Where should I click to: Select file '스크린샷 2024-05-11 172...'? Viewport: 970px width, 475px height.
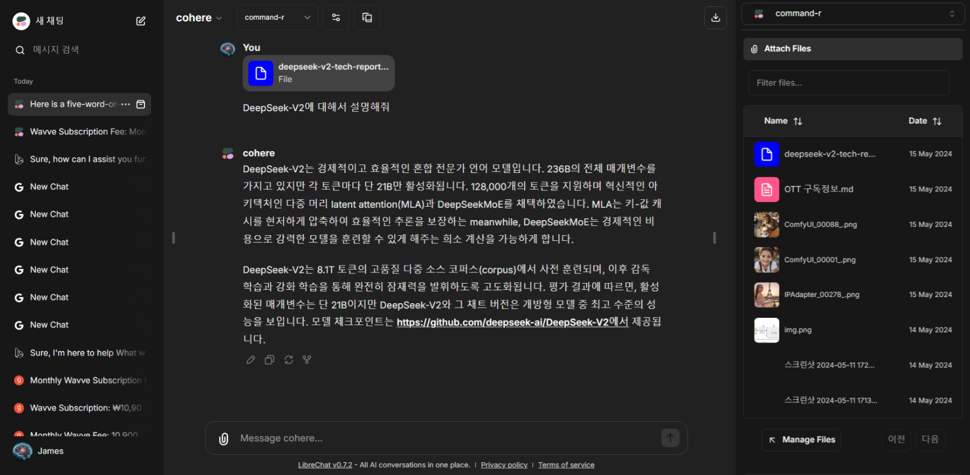(x=829, y=365)
